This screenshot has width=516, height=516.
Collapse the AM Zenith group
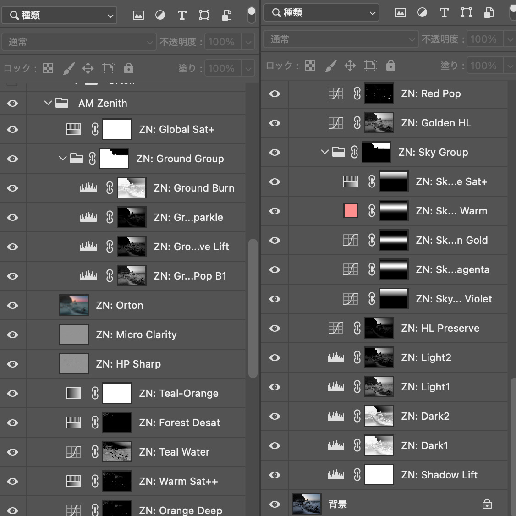pos(48,103)
